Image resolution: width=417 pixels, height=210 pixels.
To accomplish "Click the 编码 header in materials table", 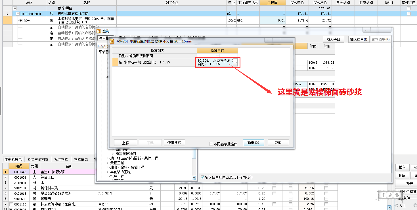I will click(19, 166).
